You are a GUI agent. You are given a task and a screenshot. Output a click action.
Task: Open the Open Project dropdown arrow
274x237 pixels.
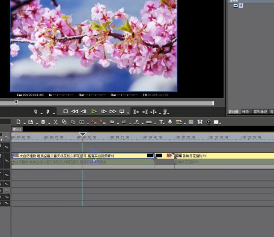pos(37,124)
